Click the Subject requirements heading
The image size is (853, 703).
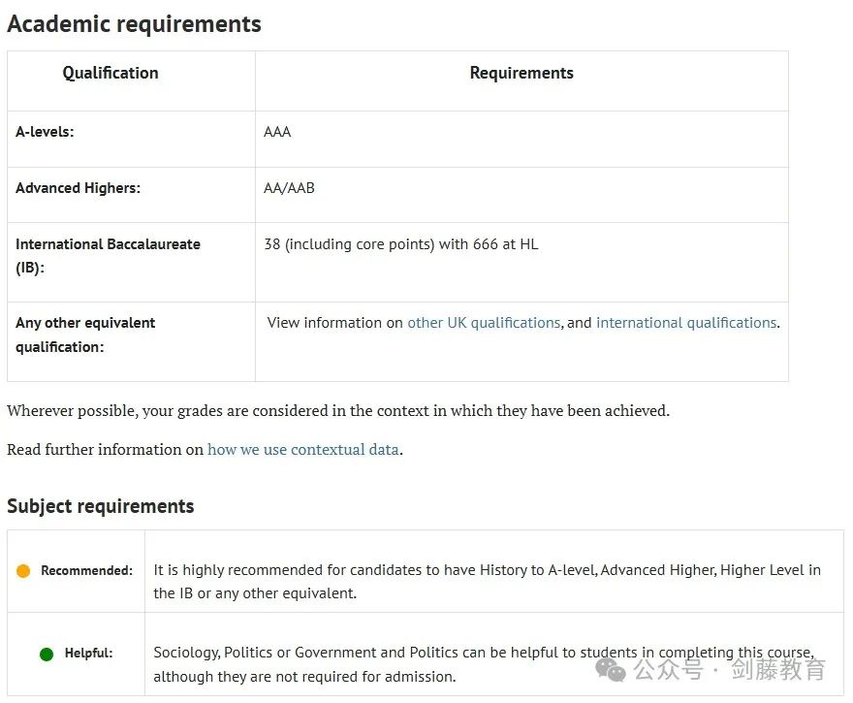point(101,506)
